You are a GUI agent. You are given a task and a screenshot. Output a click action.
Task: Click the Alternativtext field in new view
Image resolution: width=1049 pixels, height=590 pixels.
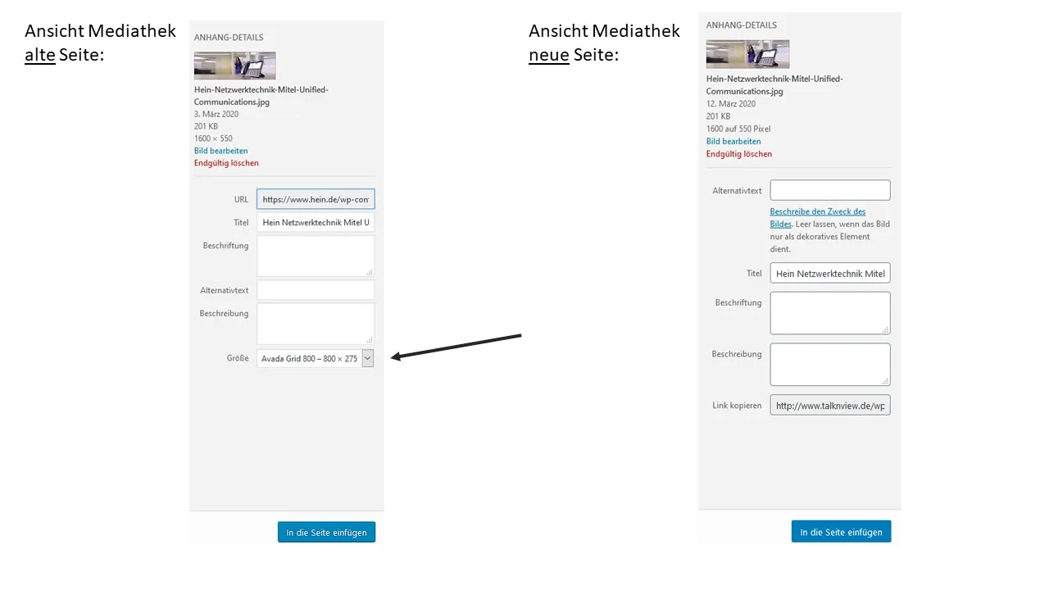[830, 190]
